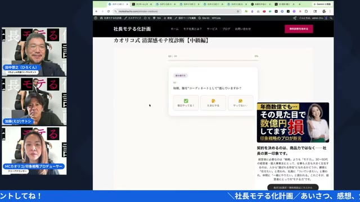Click 固定ページを編集 in admin bar

point(185,18)
